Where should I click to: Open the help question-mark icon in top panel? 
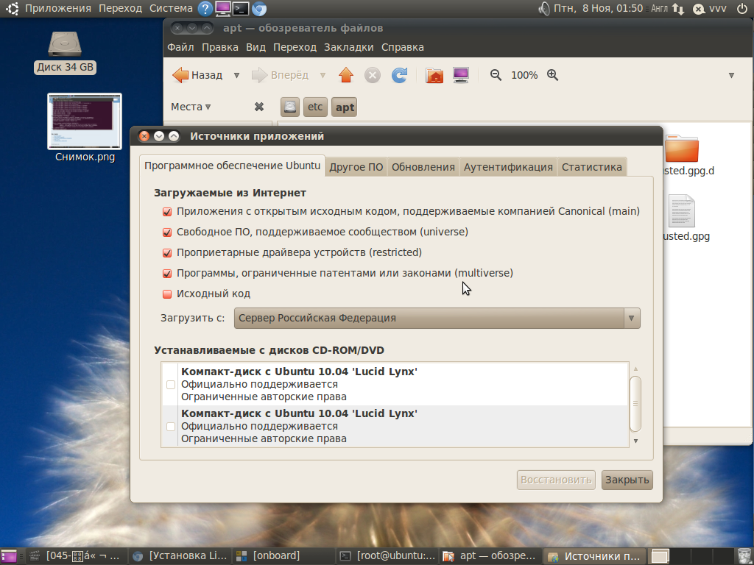coord(205,8)
